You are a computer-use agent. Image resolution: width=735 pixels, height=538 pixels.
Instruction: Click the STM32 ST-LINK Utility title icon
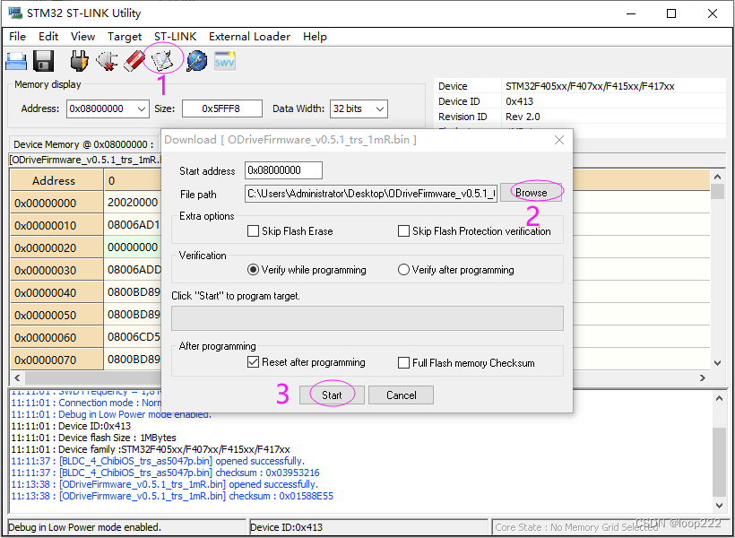(14, 13)
